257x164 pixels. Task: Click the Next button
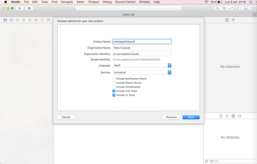point(191,117)
